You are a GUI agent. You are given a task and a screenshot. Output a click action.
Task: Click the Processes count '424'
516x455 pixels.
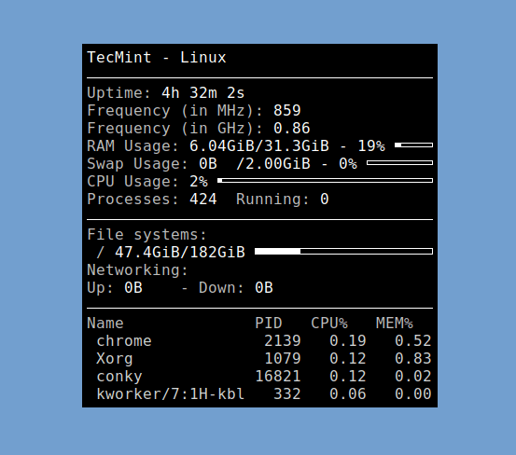tap(203, 200)
